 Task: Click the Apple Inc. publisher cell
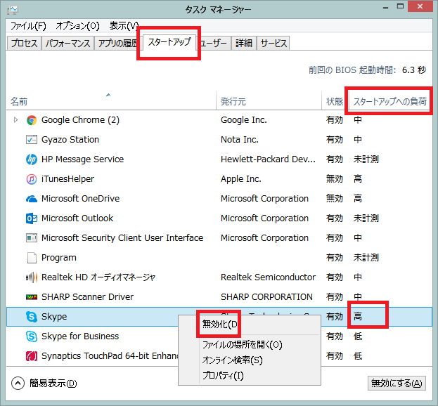[x=240, y=179]
